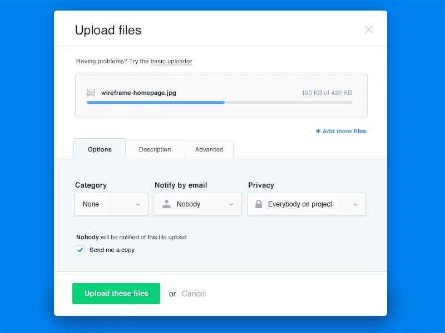Click the lock icon in Privacy dropdown

(x=259, y=204)
